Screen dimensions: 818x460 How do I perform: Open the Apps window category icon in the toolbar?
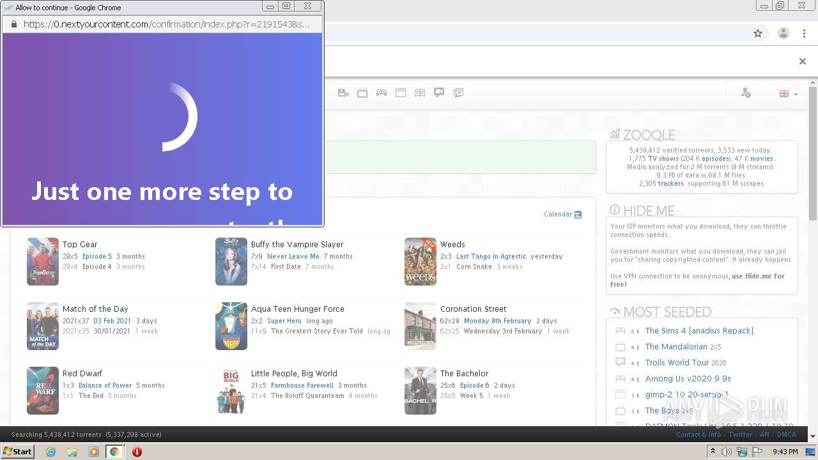coord(401,93)
